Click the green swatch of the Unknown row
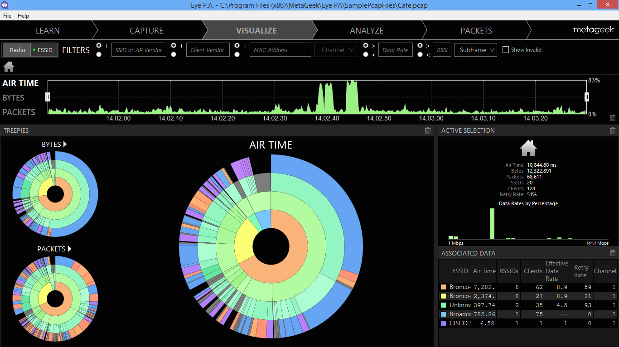The width and height of the screenshot is (619, 347). click(443, 305)
